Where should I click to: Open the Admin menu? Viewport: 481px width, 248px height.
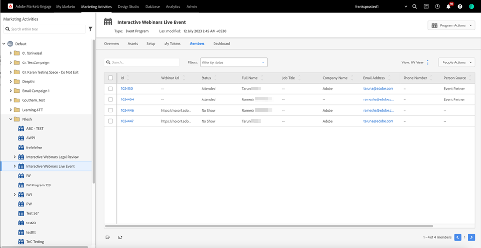tap(191, 6)
